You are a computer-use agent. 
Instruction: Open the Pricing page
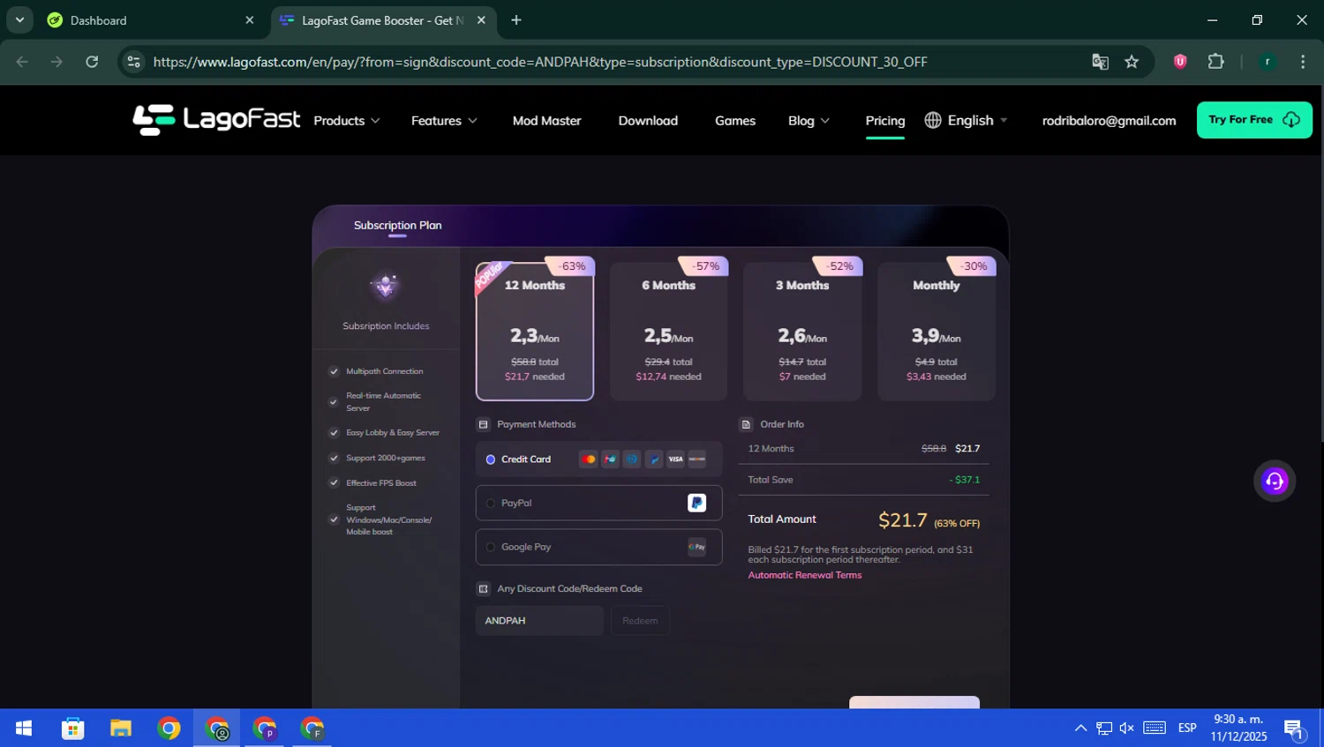pos(885,121)
